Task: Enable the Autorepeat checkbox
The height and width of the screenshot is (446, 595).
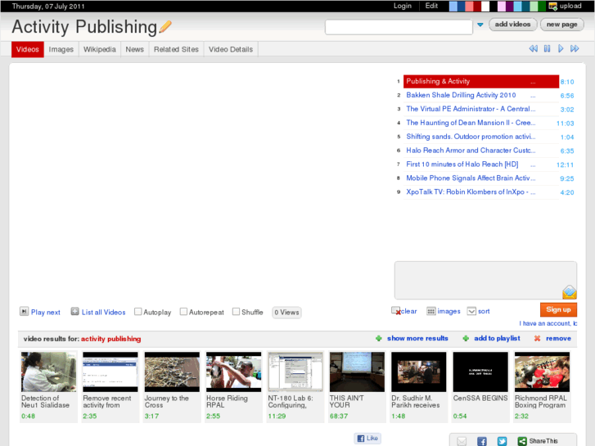Action: pos(183,312)
